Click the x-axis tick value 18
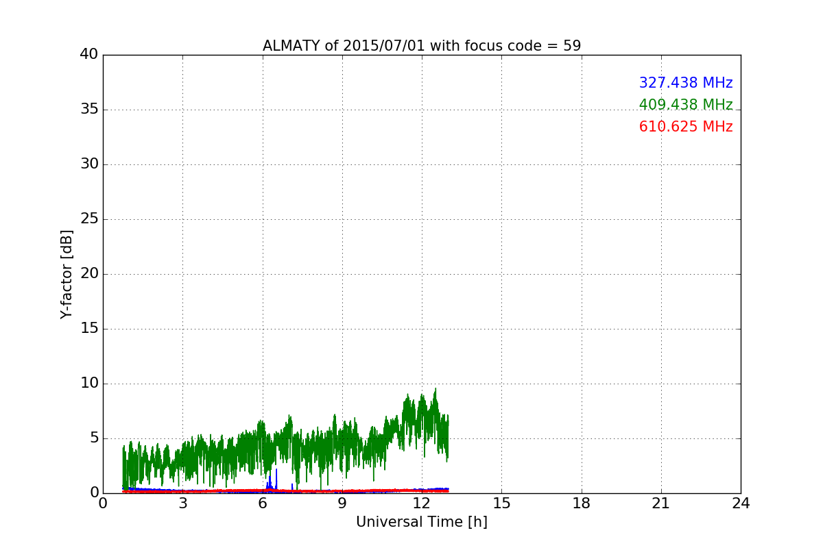Viewport: 823px width, 548px height. pos(582,503)
